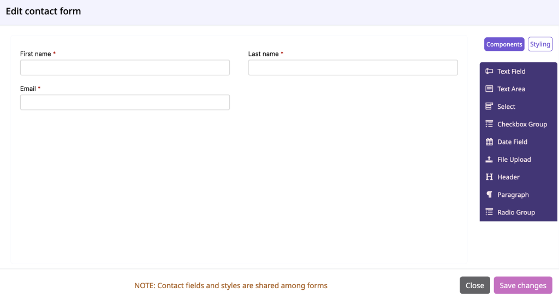The height and width of the screenshot is (298, 559).
Task: Choose the Date Field label in sidebar
Action: pos(512,142)
